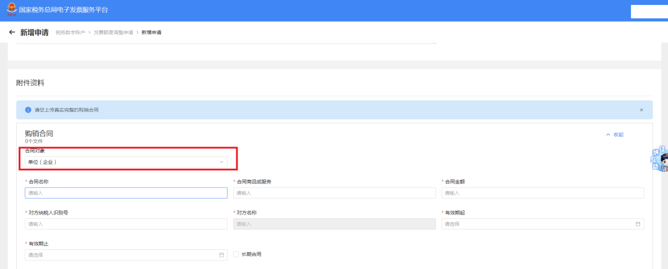Click the chevron-up icon beside 收起

[x=608, y=135]
